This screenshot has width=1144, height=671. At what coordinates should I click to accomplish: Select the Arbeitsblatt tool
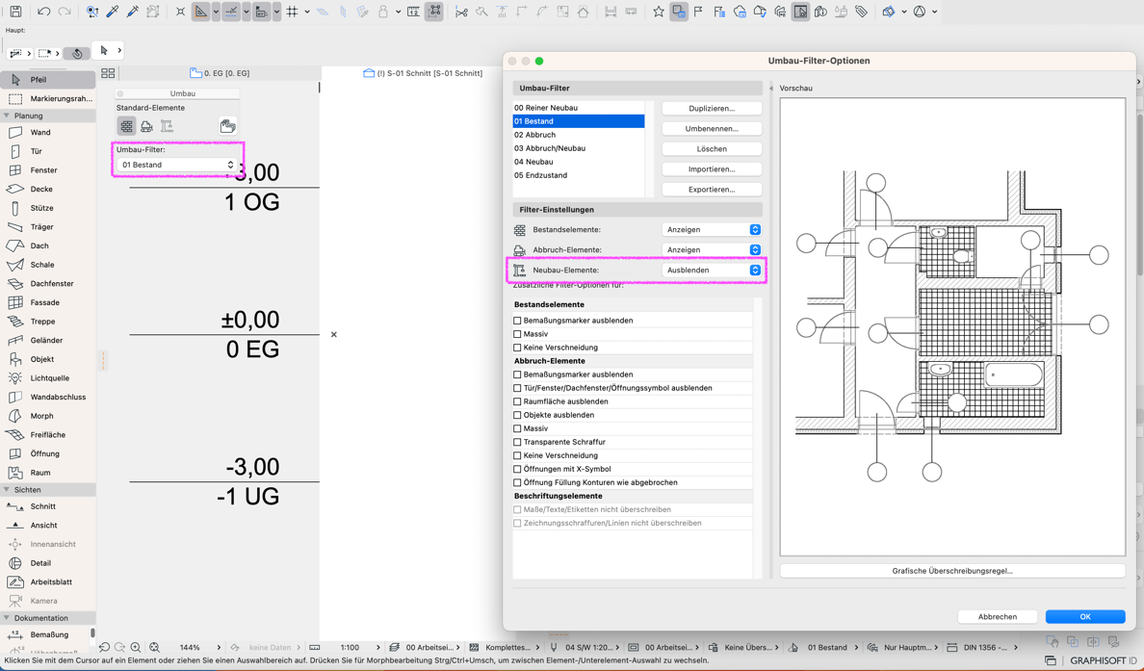50,582
